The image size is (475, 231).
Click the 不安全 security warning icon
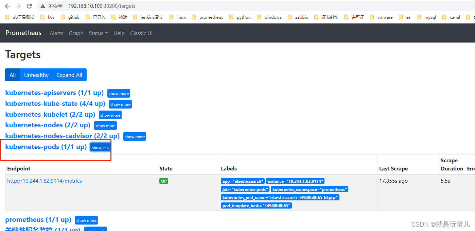click(x=42, y=6)
